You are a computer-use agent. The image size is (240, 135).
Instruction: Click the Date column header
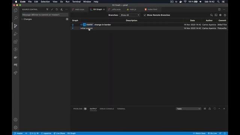point(192,21)
